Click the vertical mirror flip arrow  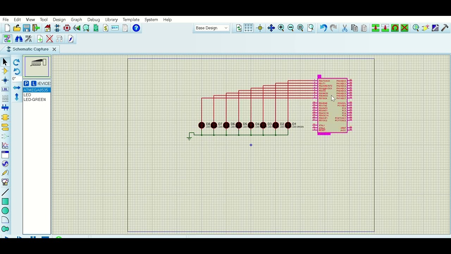pyautogui.click(x=17, y=97)
